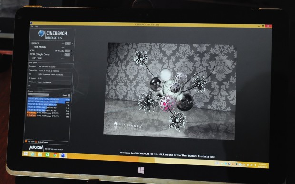Click the MAXON logo
The width and height of the screenshot is (295, 184).
click(x=36, y=148)
